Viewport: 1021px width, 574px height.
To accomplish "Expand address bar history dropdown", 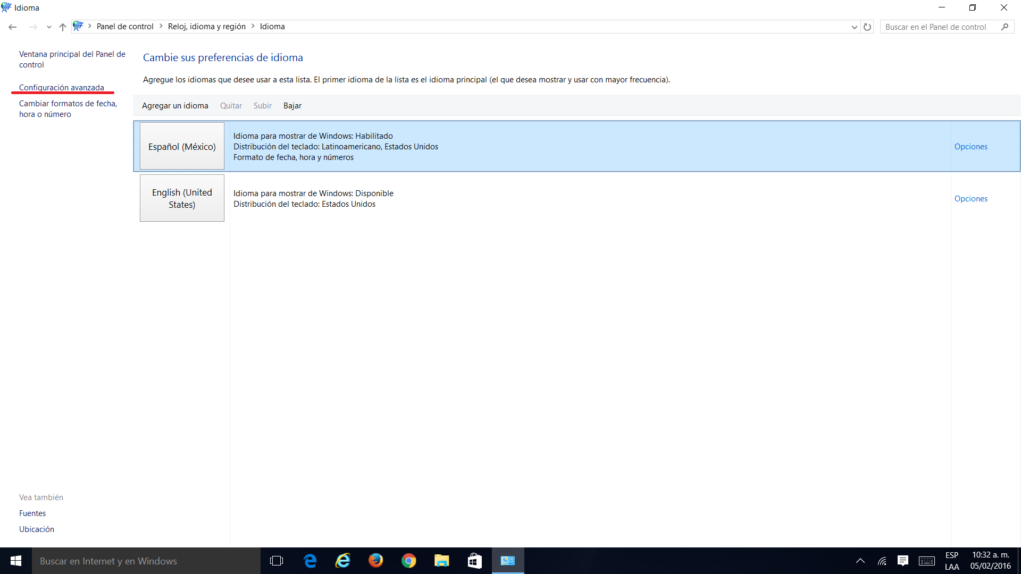I will click(854, 27).
